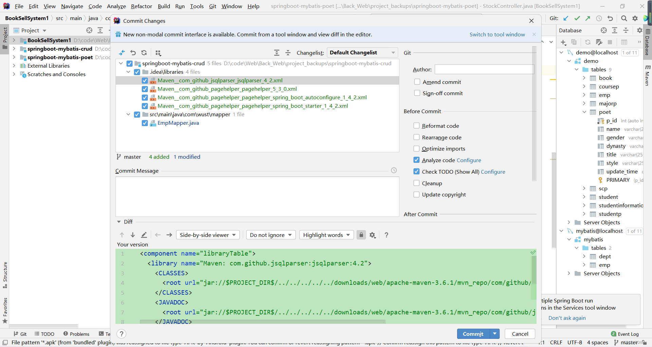Click locate target icon in Project panel
This screenshot has width=652, height=347.
(89, 30)
